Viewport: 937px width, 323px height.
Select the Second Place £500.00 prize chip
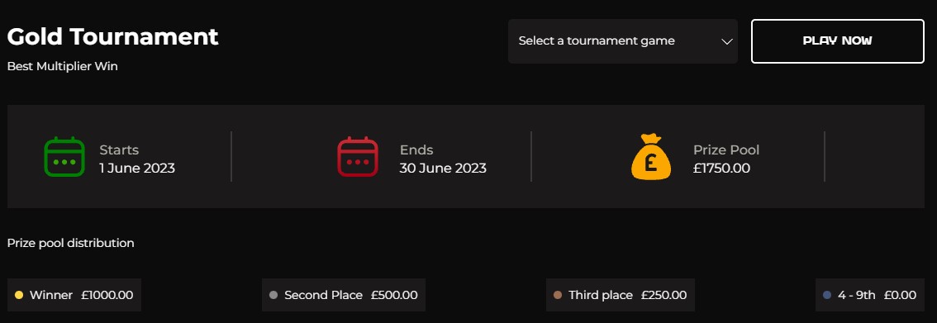(344, 295)
